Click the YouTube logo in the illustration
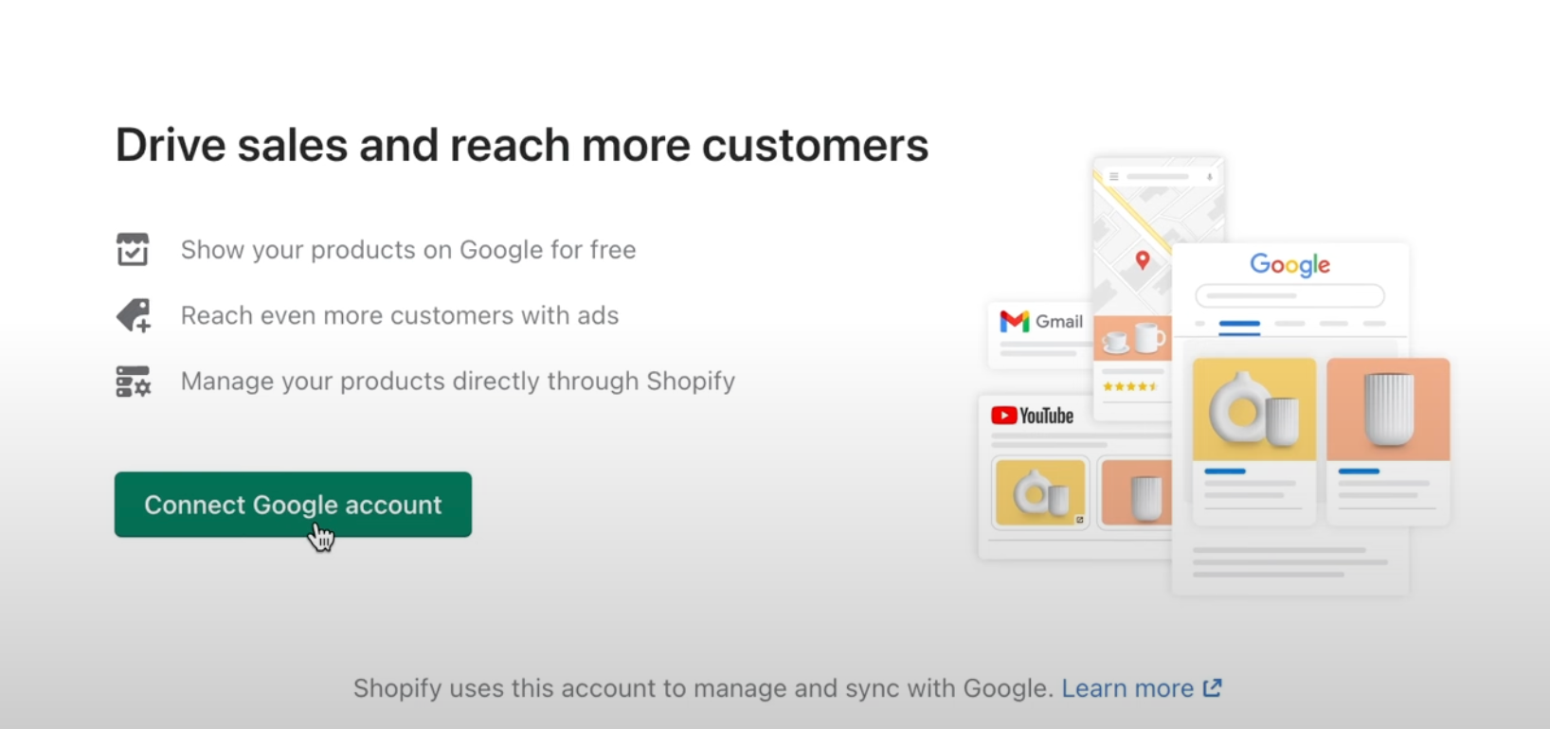1550x729 pixels. (1032, 416)
